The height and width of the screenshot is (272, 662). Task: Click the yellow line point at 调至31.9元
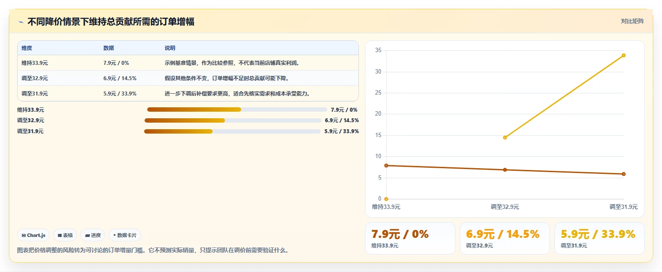[x=623, y=55]
